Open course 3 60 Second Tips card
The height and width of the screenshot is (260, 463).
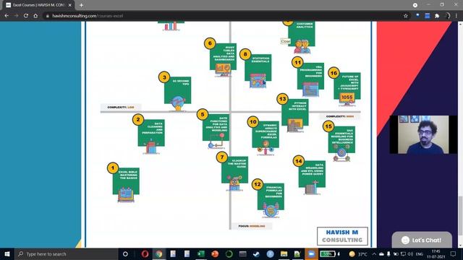coord(177,90)
